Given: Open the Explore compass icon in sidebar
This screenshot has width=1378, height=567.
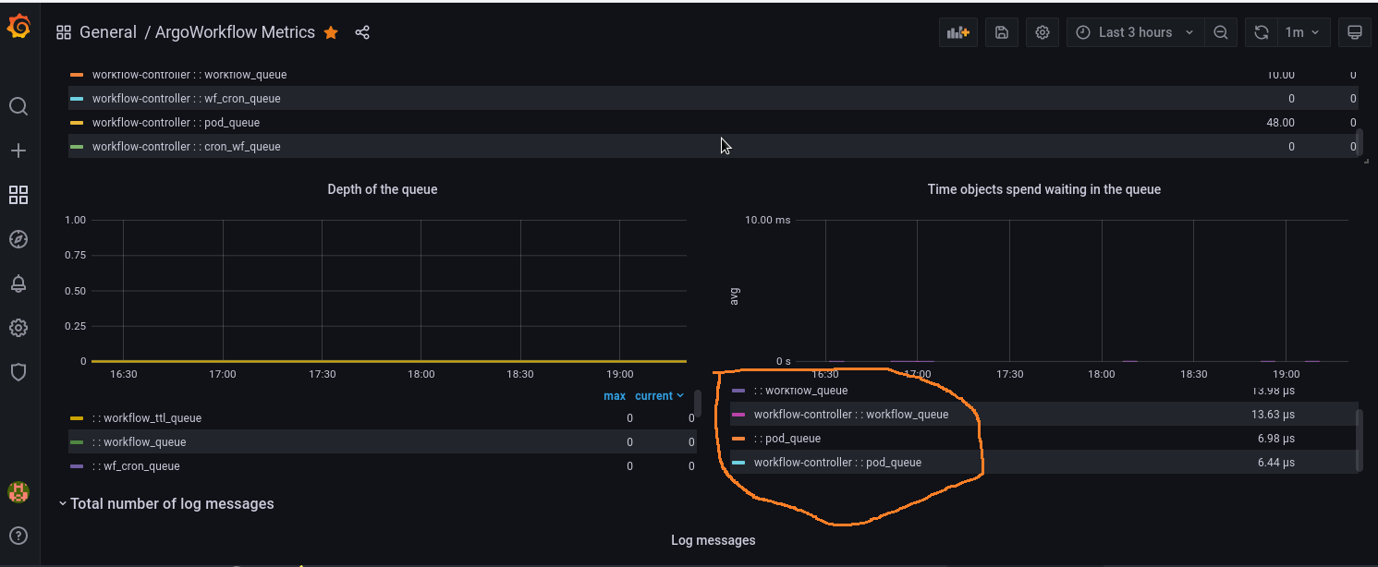Looking at the screenshot, I should [x=18, y=239].
